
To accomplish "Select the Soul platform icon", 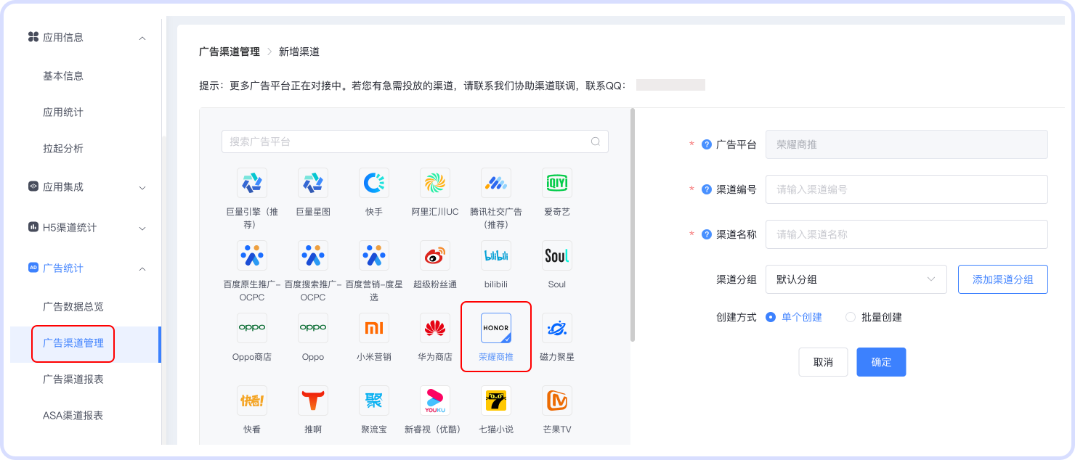I will (557, 255).
